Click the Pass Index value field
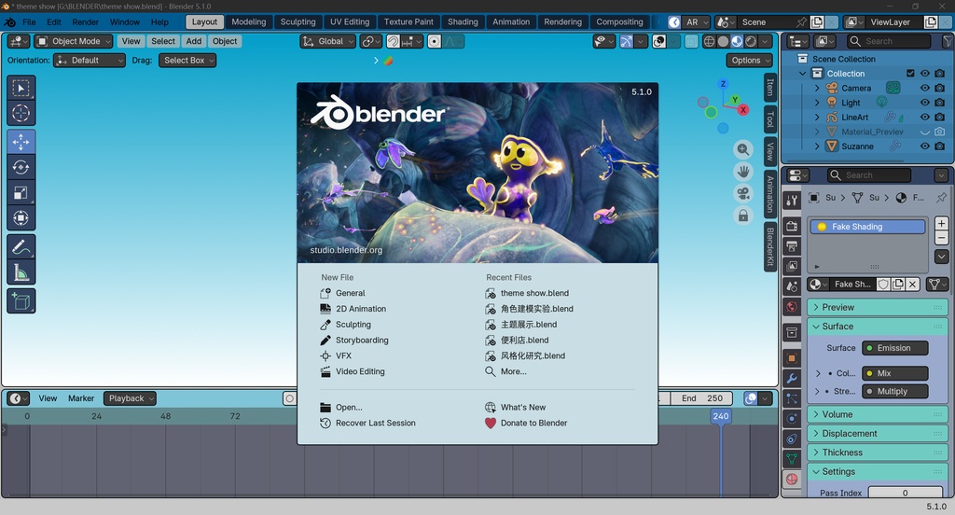The width and height of the screenshot is (955, 515). [905, 493]
